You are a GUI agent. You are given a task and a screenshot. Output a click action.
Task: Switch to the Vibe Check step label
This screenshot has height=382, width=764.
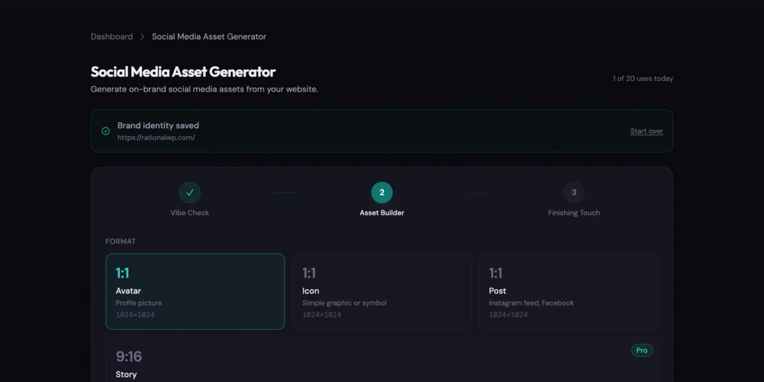click(190, 213)
